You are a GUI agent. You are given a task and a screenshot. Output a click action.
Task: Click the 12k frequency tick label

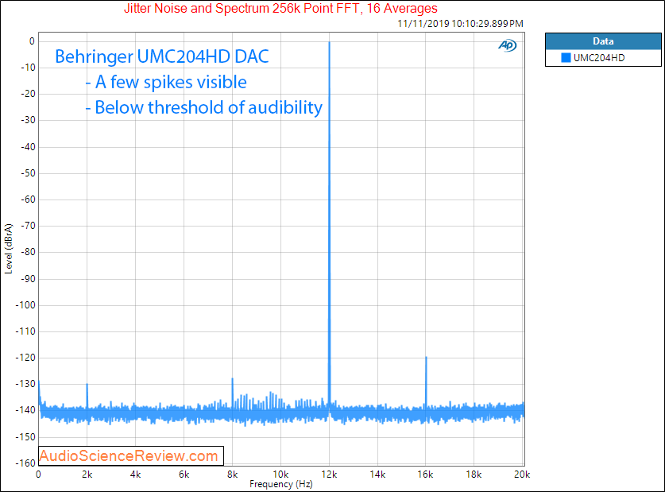tap(329, 475)
